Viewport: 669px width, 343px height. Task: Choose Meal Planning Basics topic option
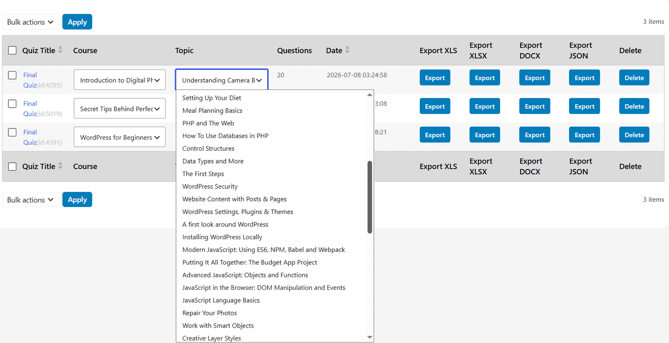(x=212, y=110)
